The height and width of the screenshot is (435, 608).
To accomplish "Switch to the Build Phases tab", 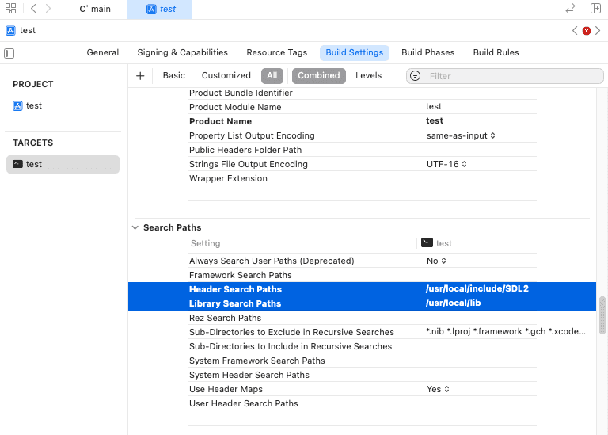I will point(427,52).
